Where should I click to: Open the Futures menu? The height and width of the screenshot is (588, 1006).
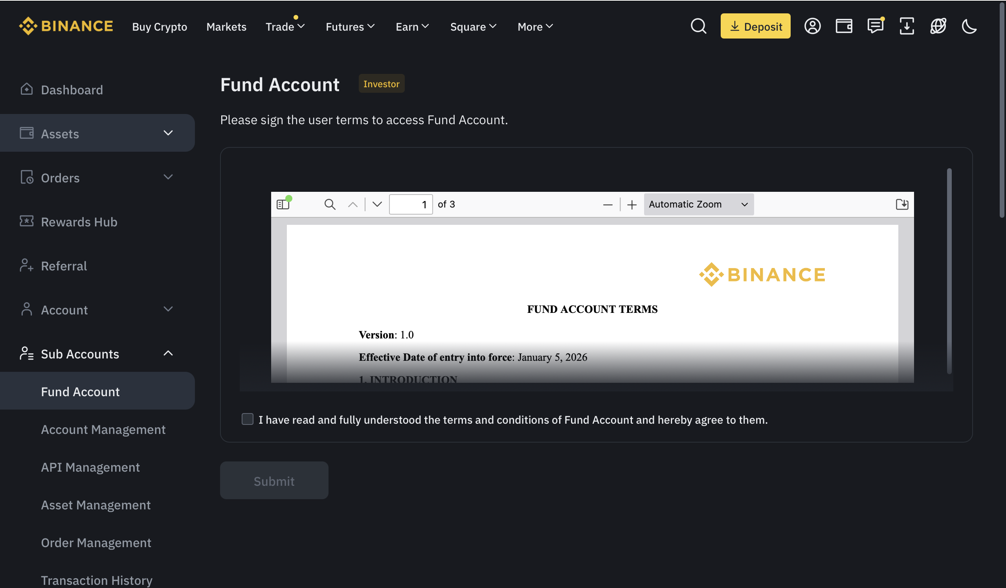(350, 27)
